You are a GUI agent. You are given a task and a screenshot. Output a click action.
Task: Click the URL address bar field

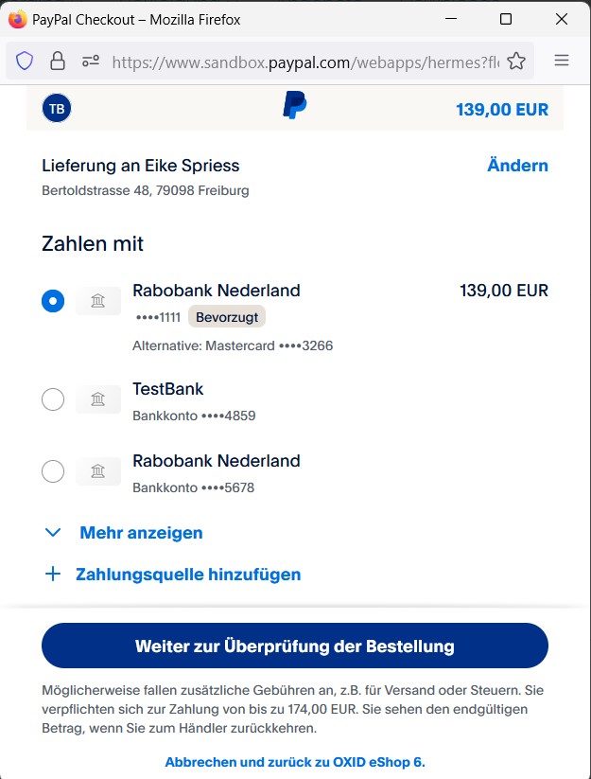pyautogui.click(x=303, y=62)
